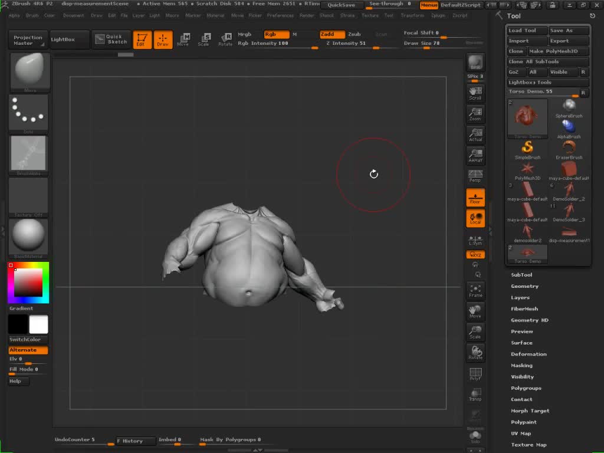Toggle XYZ rotation mode

(475, 255)
